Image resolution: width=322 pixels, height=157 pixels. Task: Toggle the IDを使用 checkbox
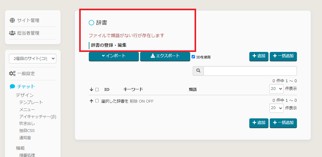point(193,57)
